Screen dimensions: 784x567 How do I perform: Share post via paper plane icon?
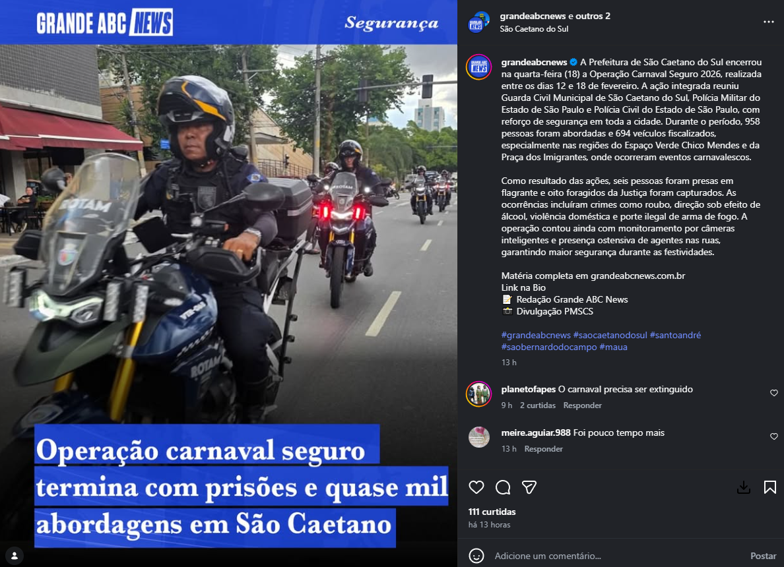pyautogui.click(x=529, y=487)
